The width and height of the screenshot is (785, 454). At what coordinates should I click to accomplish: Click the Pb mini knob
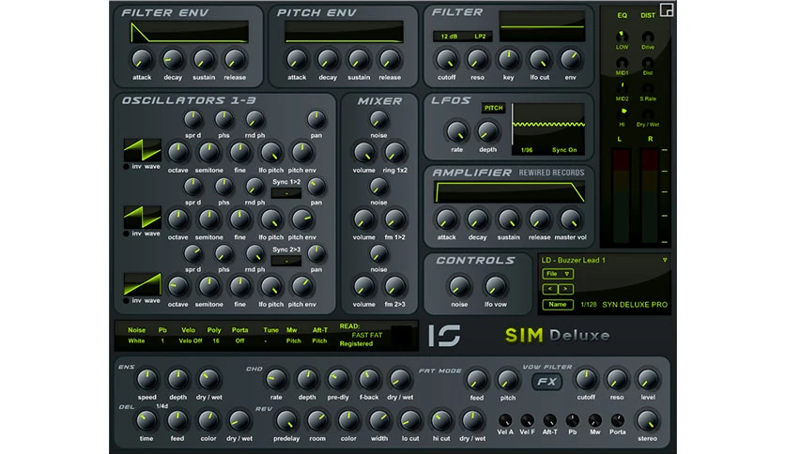pyautogui.click(x=572, y=420)
